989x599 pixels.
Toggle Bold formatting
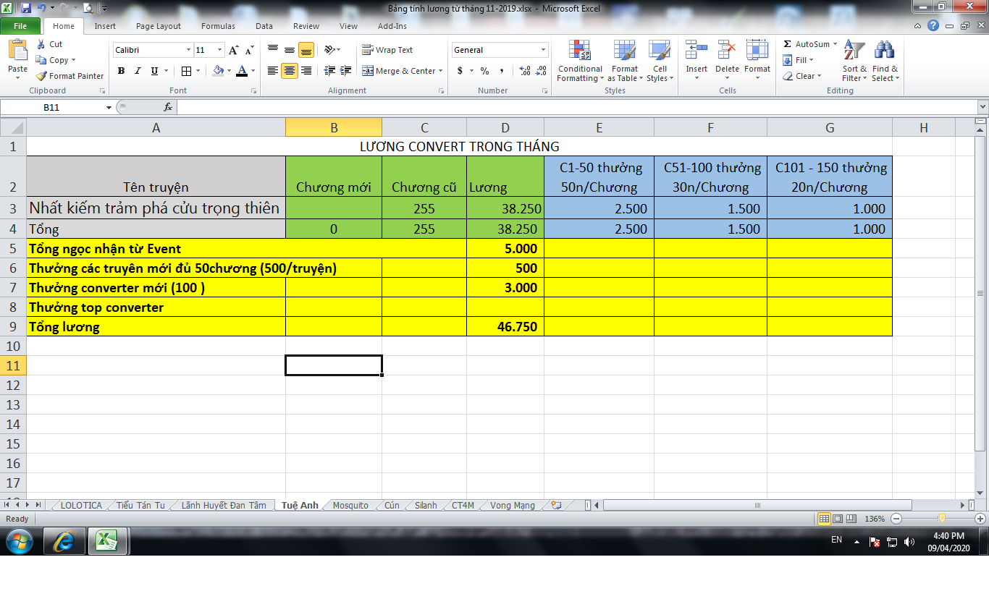[121, 71]
